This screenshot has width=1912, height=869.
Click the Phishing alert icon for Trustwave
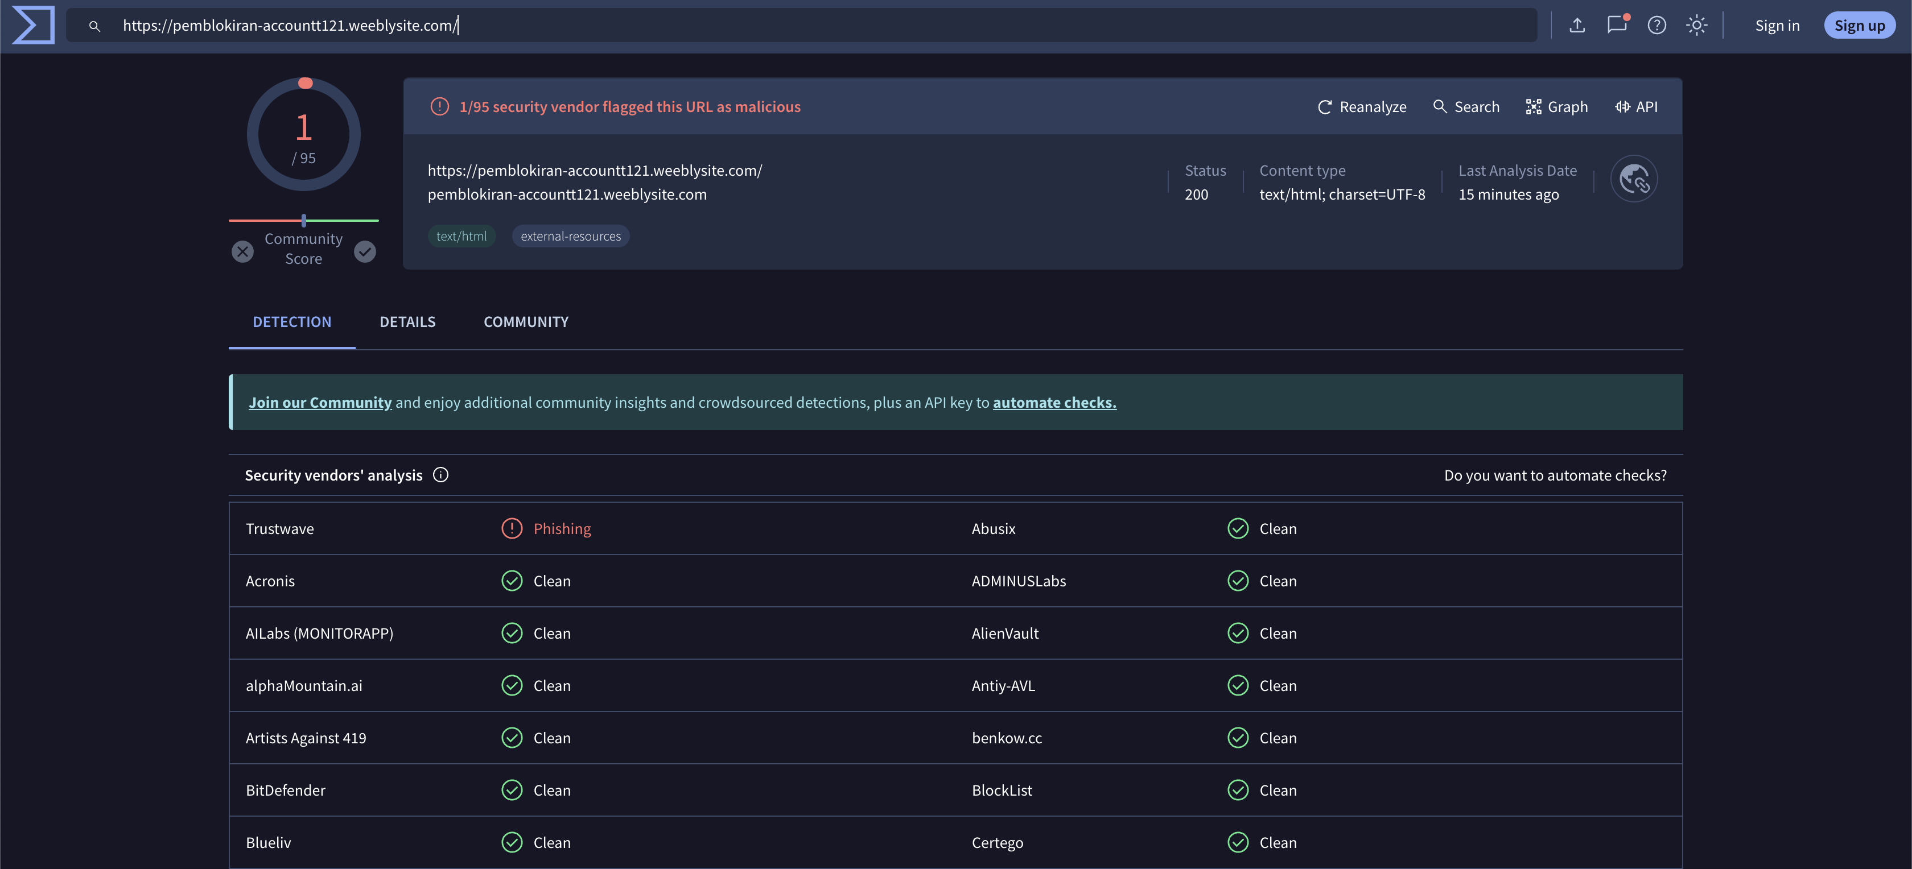(512, 528)
